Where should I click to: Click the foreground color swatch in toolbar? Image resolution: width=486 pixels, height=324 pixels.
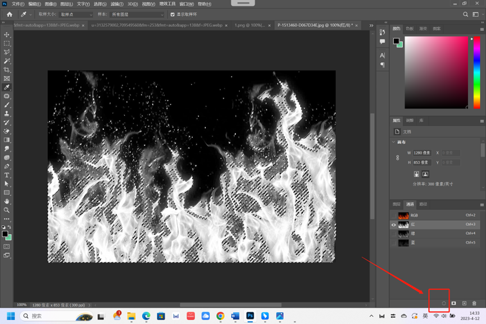point(4,234)
